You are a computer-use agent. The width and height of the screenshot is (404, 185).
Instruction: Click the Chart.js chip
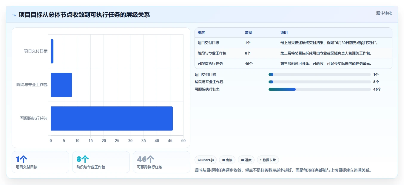(206, 160)
